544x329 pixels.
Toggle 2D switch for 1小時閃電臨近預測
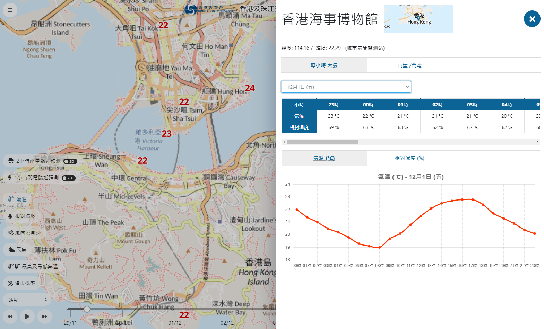pyautogui.click(x=69, y=178)
